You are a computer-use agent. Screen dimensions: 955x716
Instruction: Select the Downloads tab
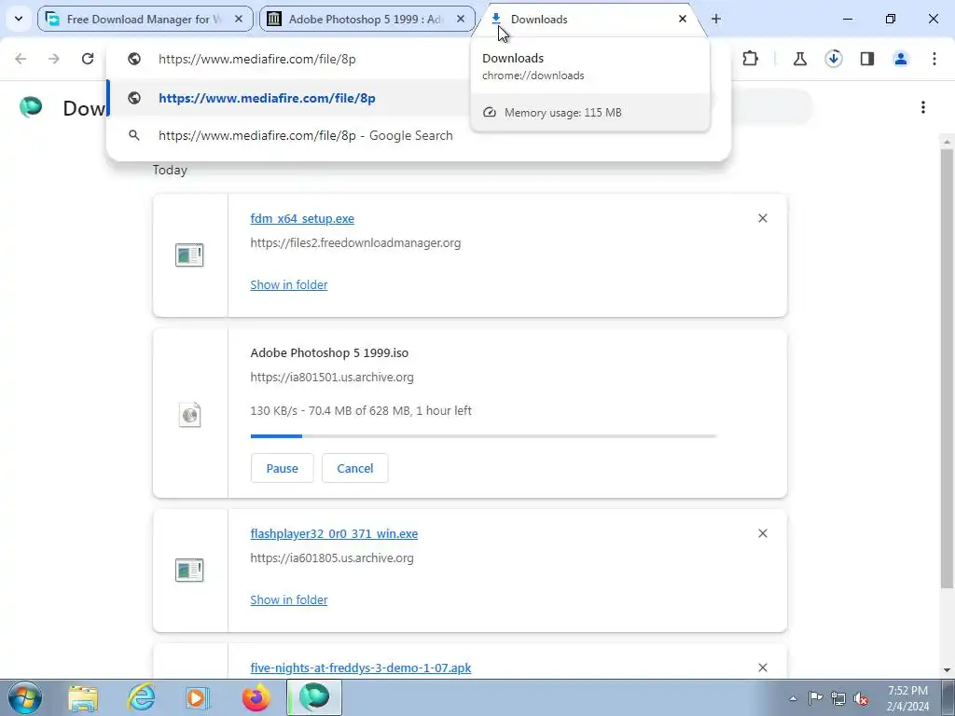point(589,19)
